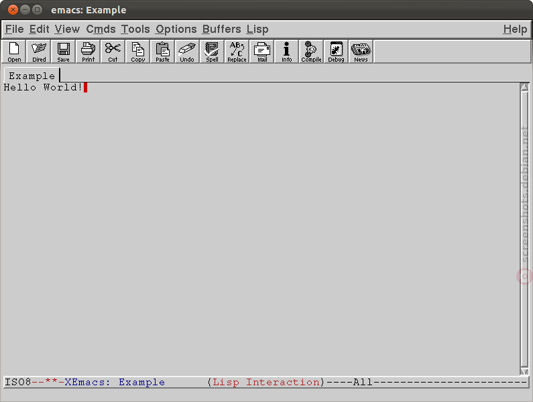Image resolution: width=533 pixels, height=402 pixels.
Task: Click the vertical scrollbar track
Action: tap(524, 229)
